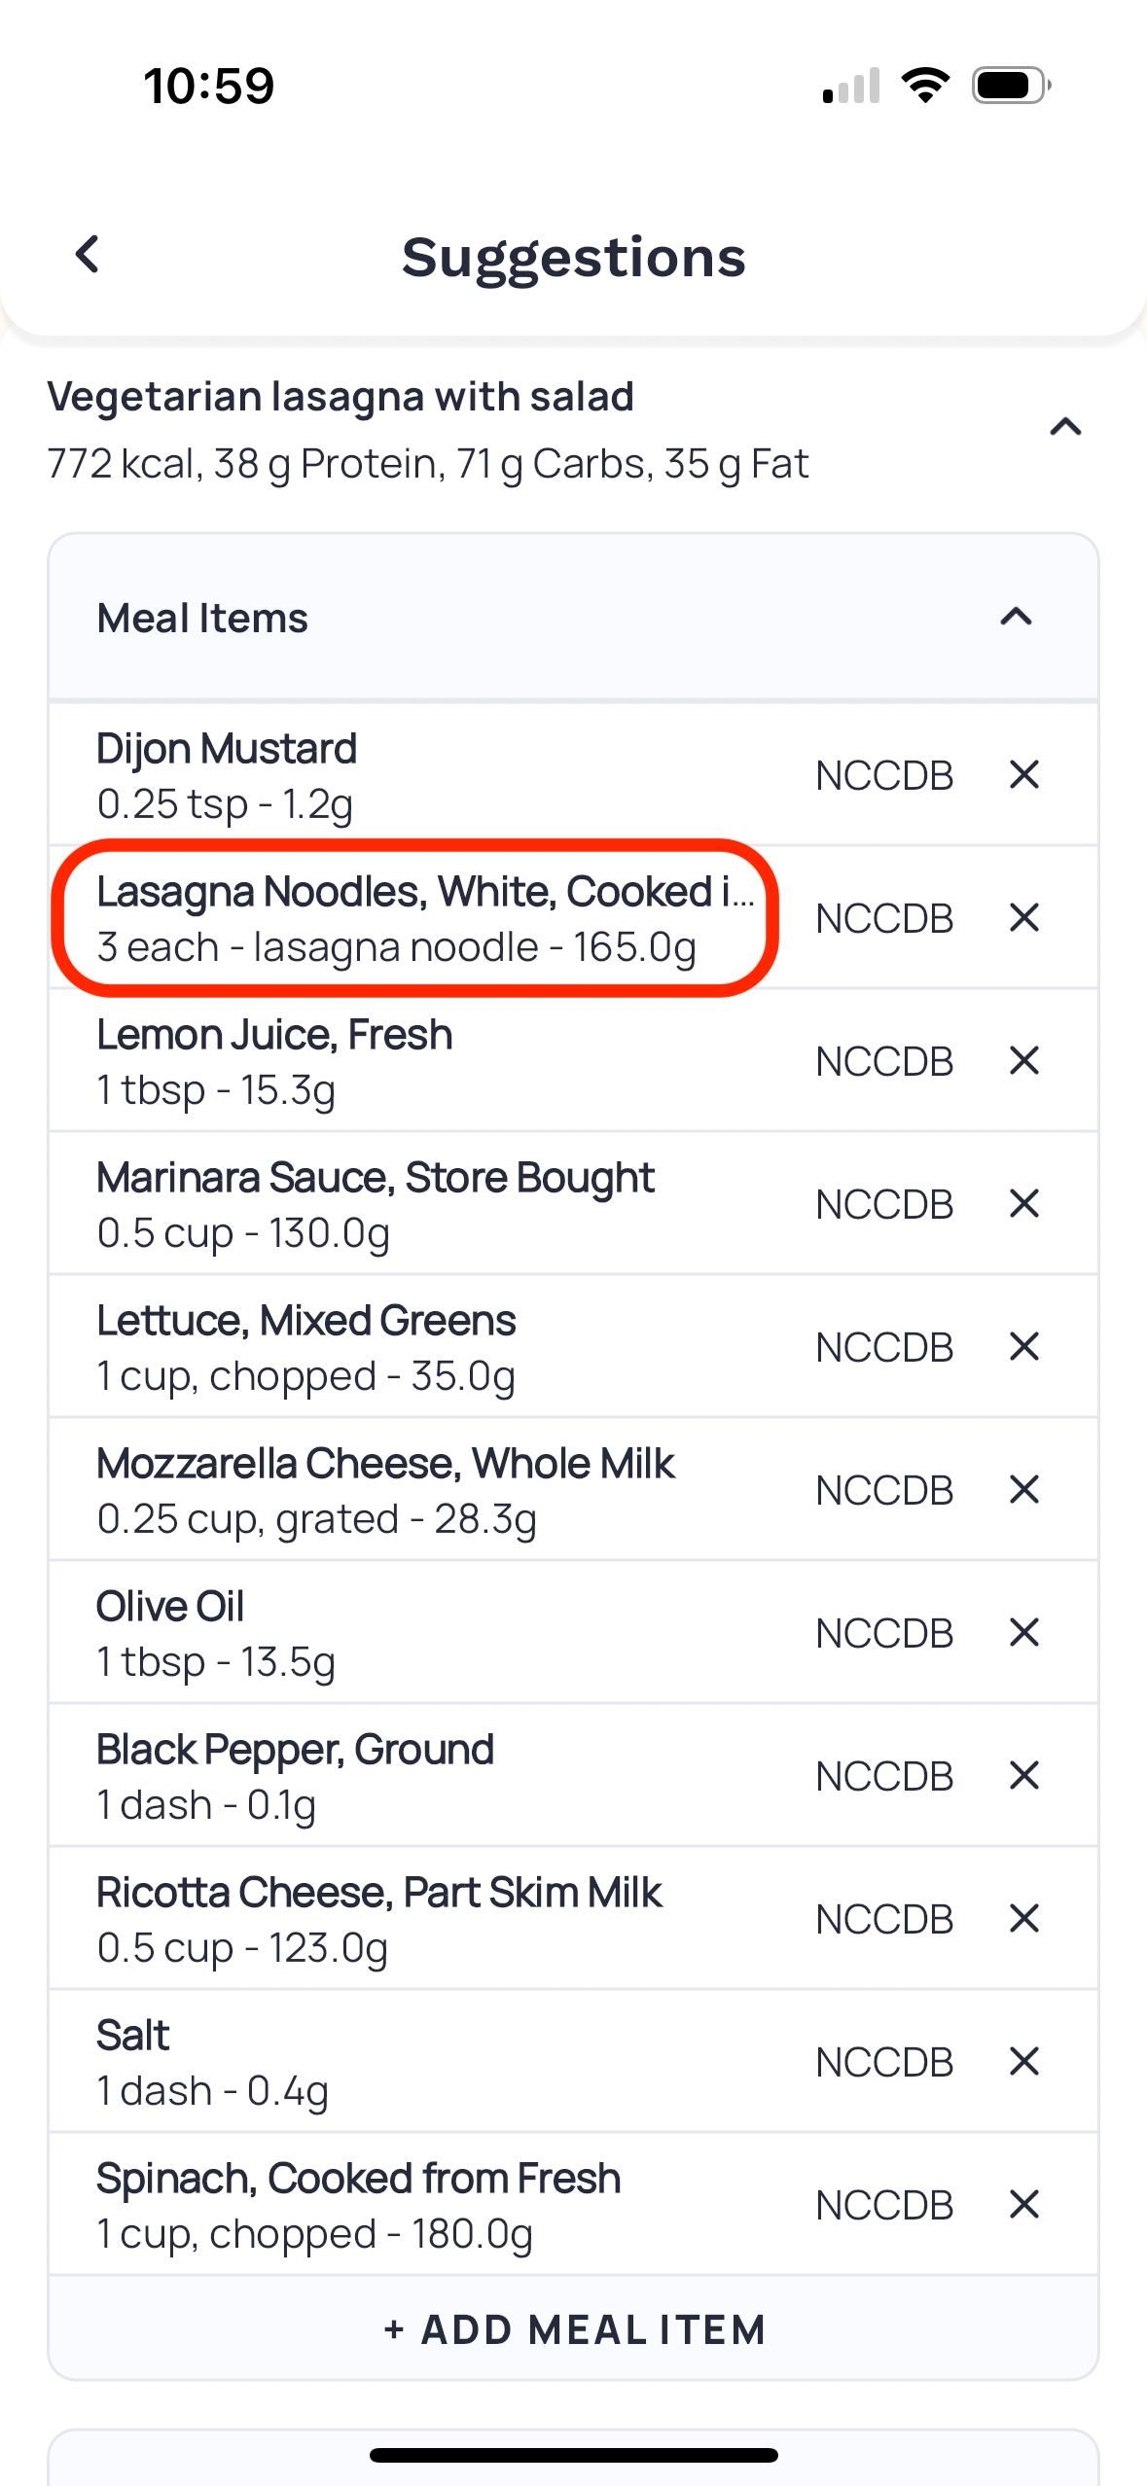
Task: Remove Lasagna Noodles item with X
Action: coord(1024,917)
